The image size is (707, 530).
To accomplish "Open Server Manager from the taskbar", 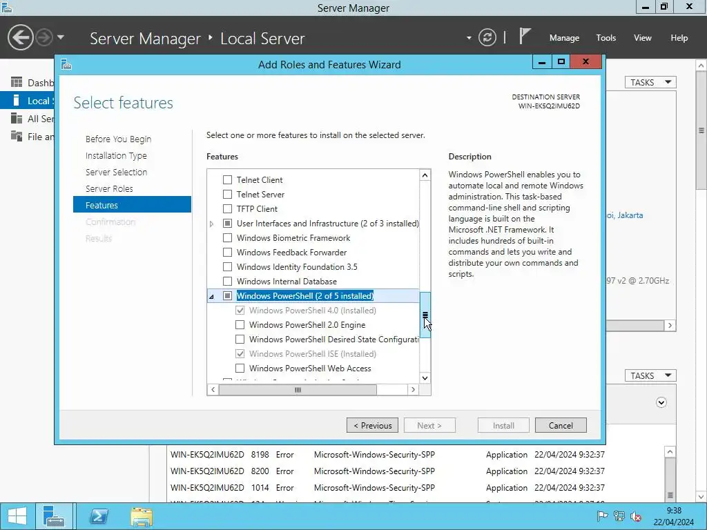I will click(x=54, y=516).
